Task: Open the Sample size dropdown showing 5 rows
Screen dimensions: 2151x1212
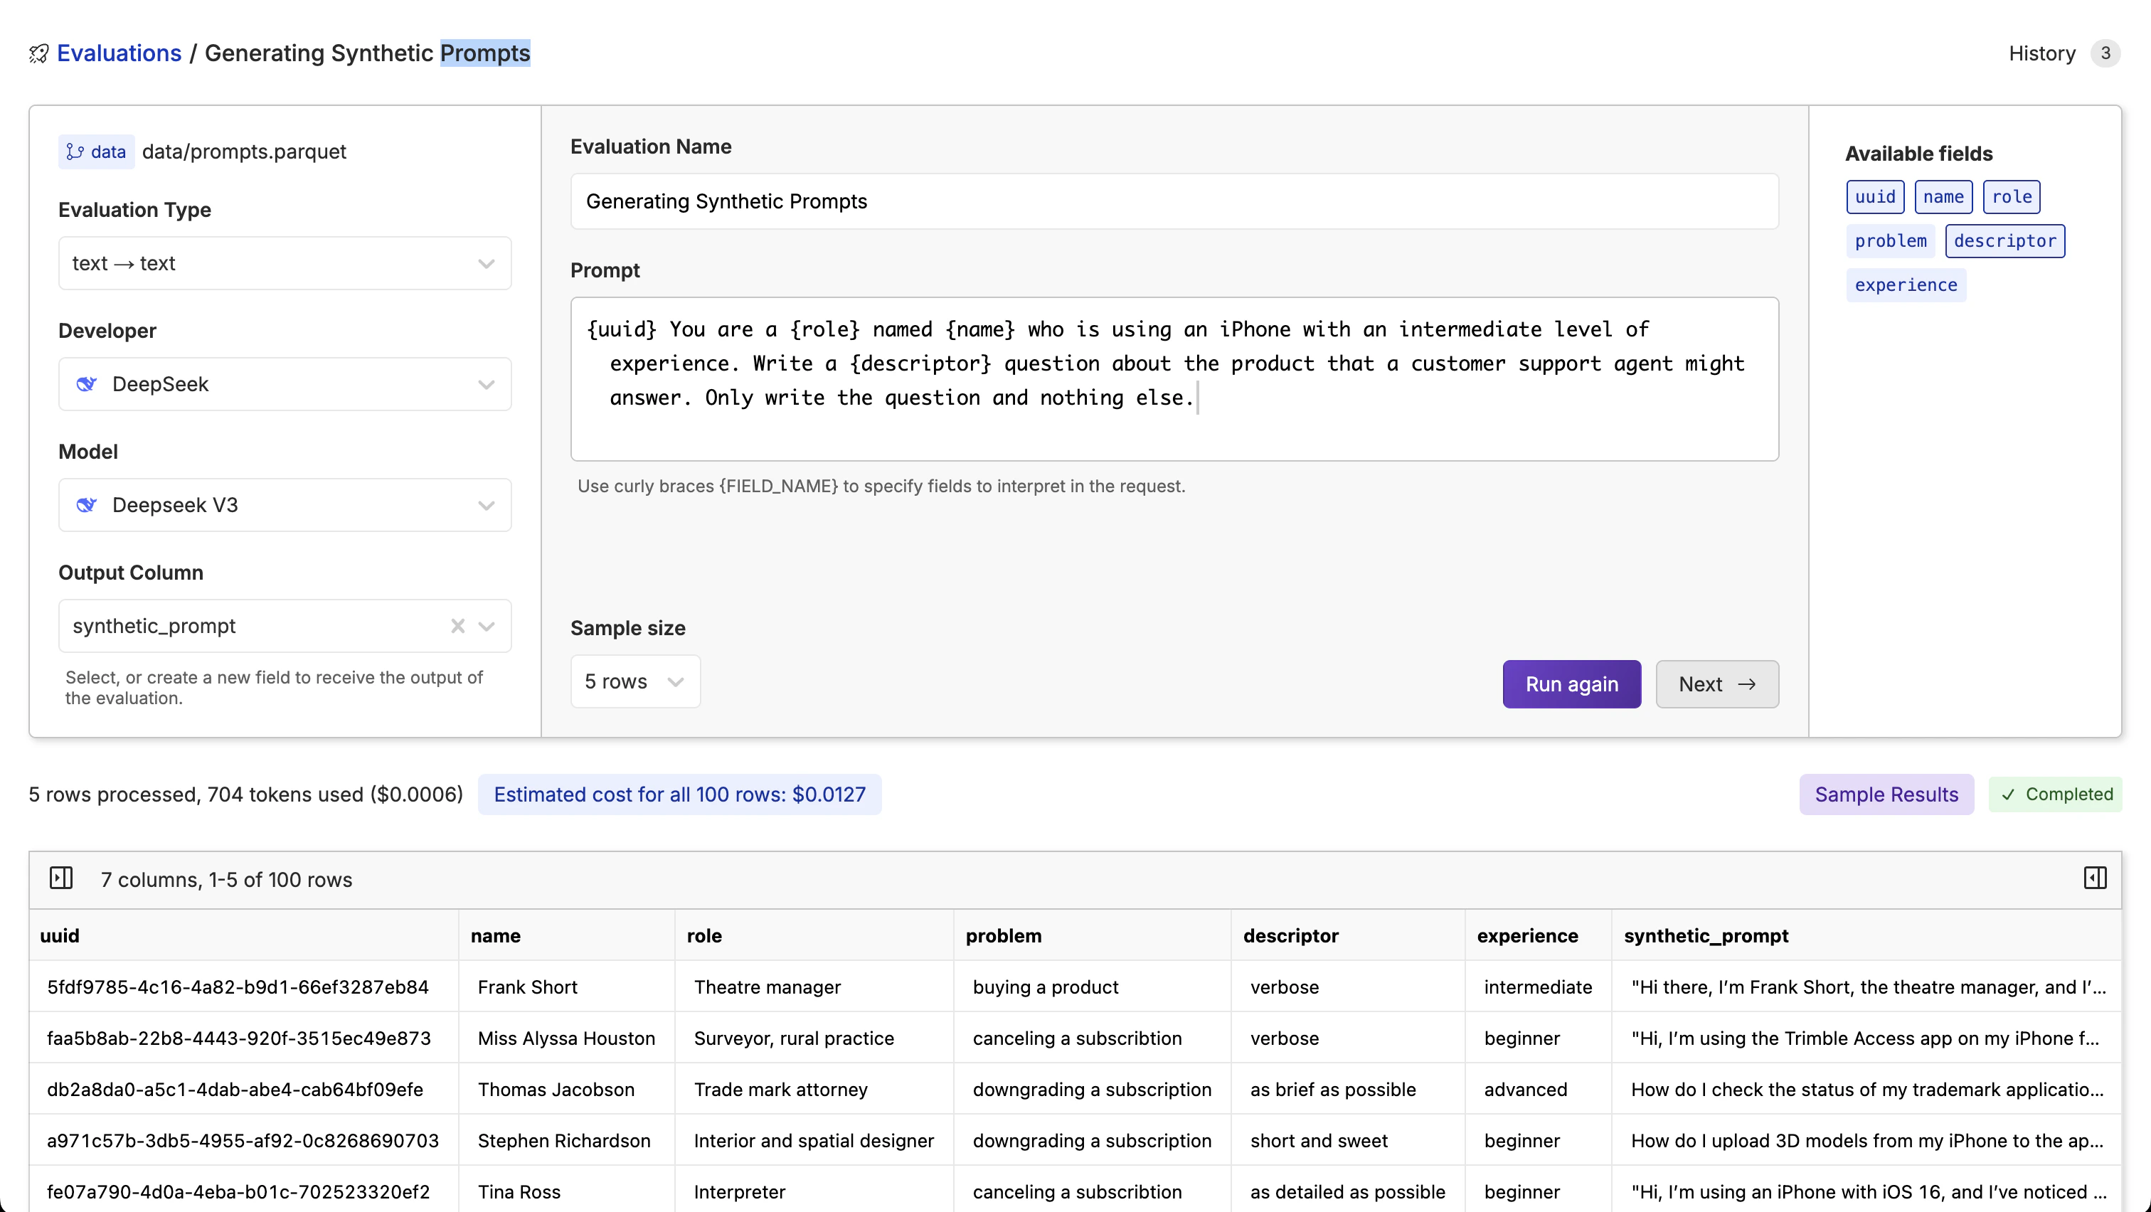Action: (x=634, y=681)
